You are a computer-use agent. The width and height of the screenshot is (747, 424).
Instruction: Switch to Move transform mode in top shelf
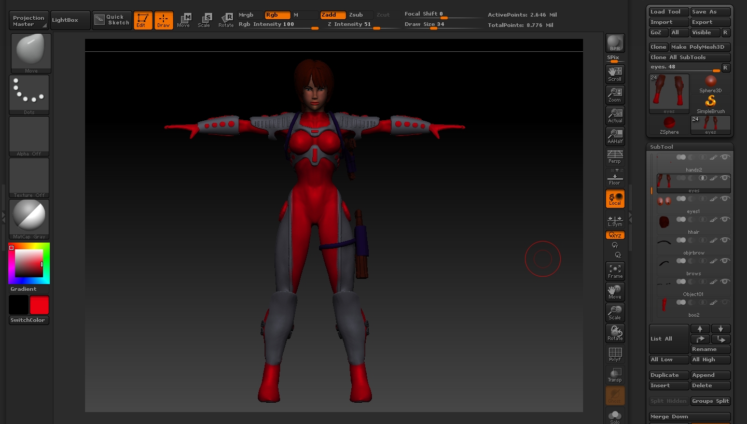(184, 20)
